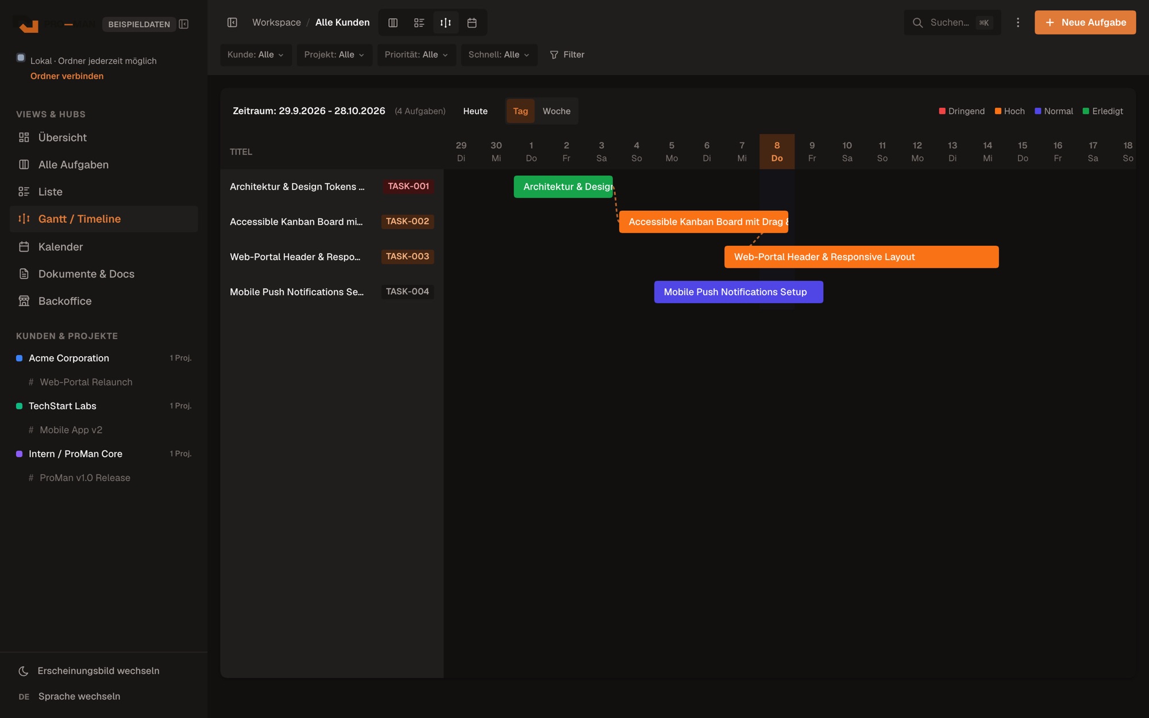Toggle sidebar panel icon left of Workspace
This screenshot has height=718, width=1149.
tap(232, 22)
